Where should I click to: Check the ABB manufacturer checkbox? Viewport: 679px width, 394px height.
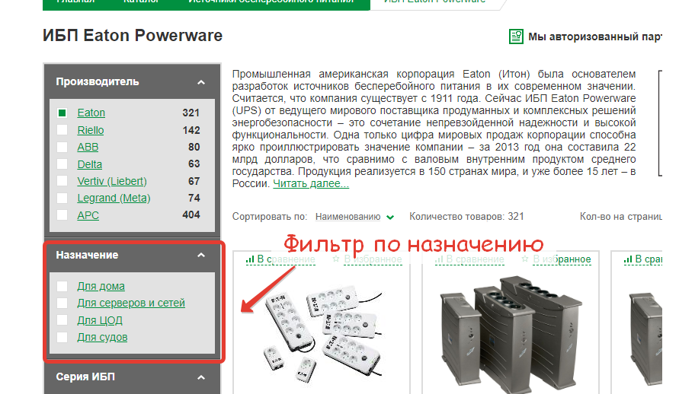pos(62,147)
